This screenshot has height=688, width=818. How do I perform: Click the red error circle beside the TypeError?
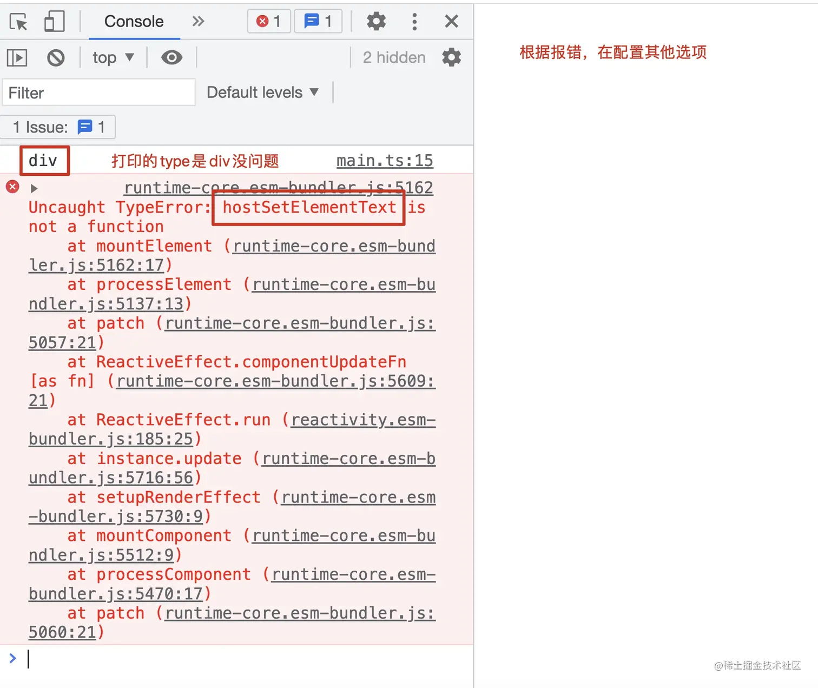tap(12, 187)
